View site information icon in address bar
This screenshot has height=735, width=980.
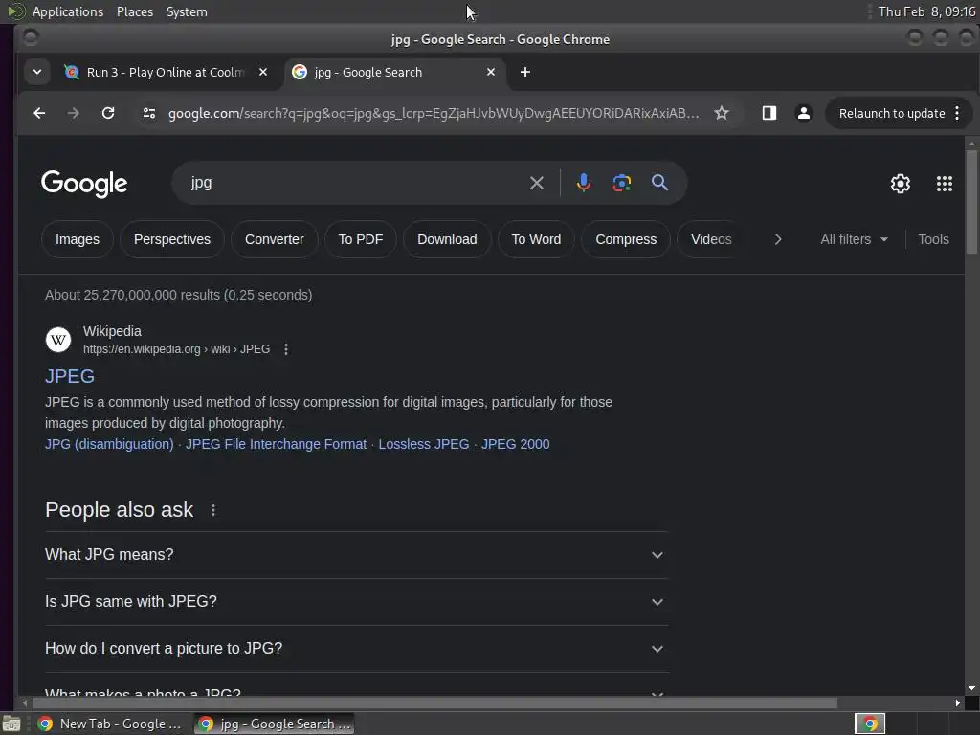[x=148, y=113]
